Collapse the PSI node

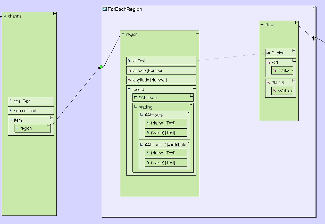[x=294, y=60]
